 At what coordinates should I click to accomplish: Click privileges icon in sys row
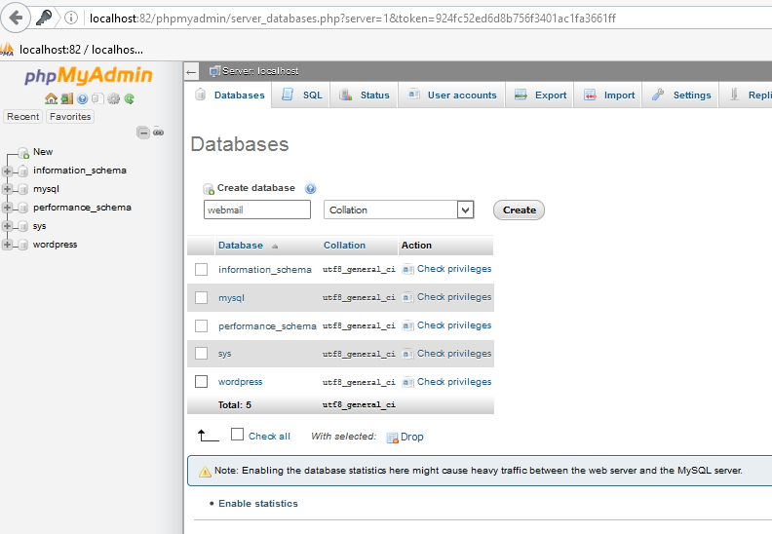(407, 354)
